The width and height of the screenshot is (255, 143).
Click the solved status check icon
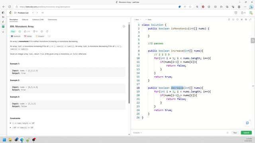coord(20,31)
